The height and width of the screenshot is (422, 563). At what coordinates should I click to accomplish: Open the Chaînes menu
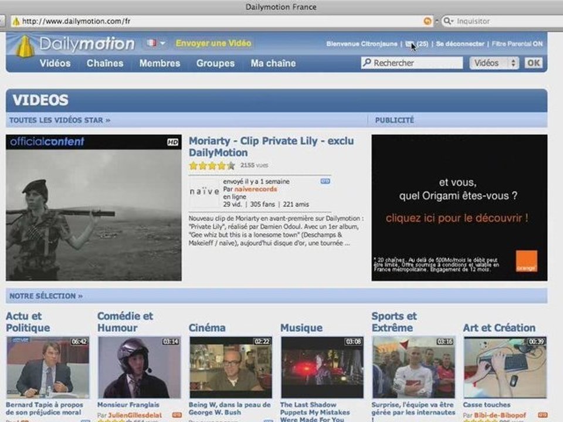pos(105,63)
